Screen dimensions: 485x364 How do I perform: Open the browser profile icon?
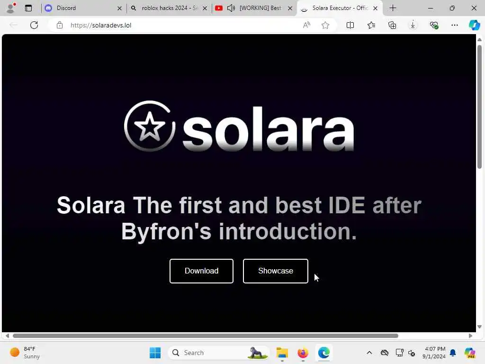pyautogui.click(x=11, y=8)
